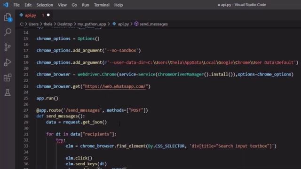
Task: Click line number 33 in the gutter
Action: tap(26, 146)
